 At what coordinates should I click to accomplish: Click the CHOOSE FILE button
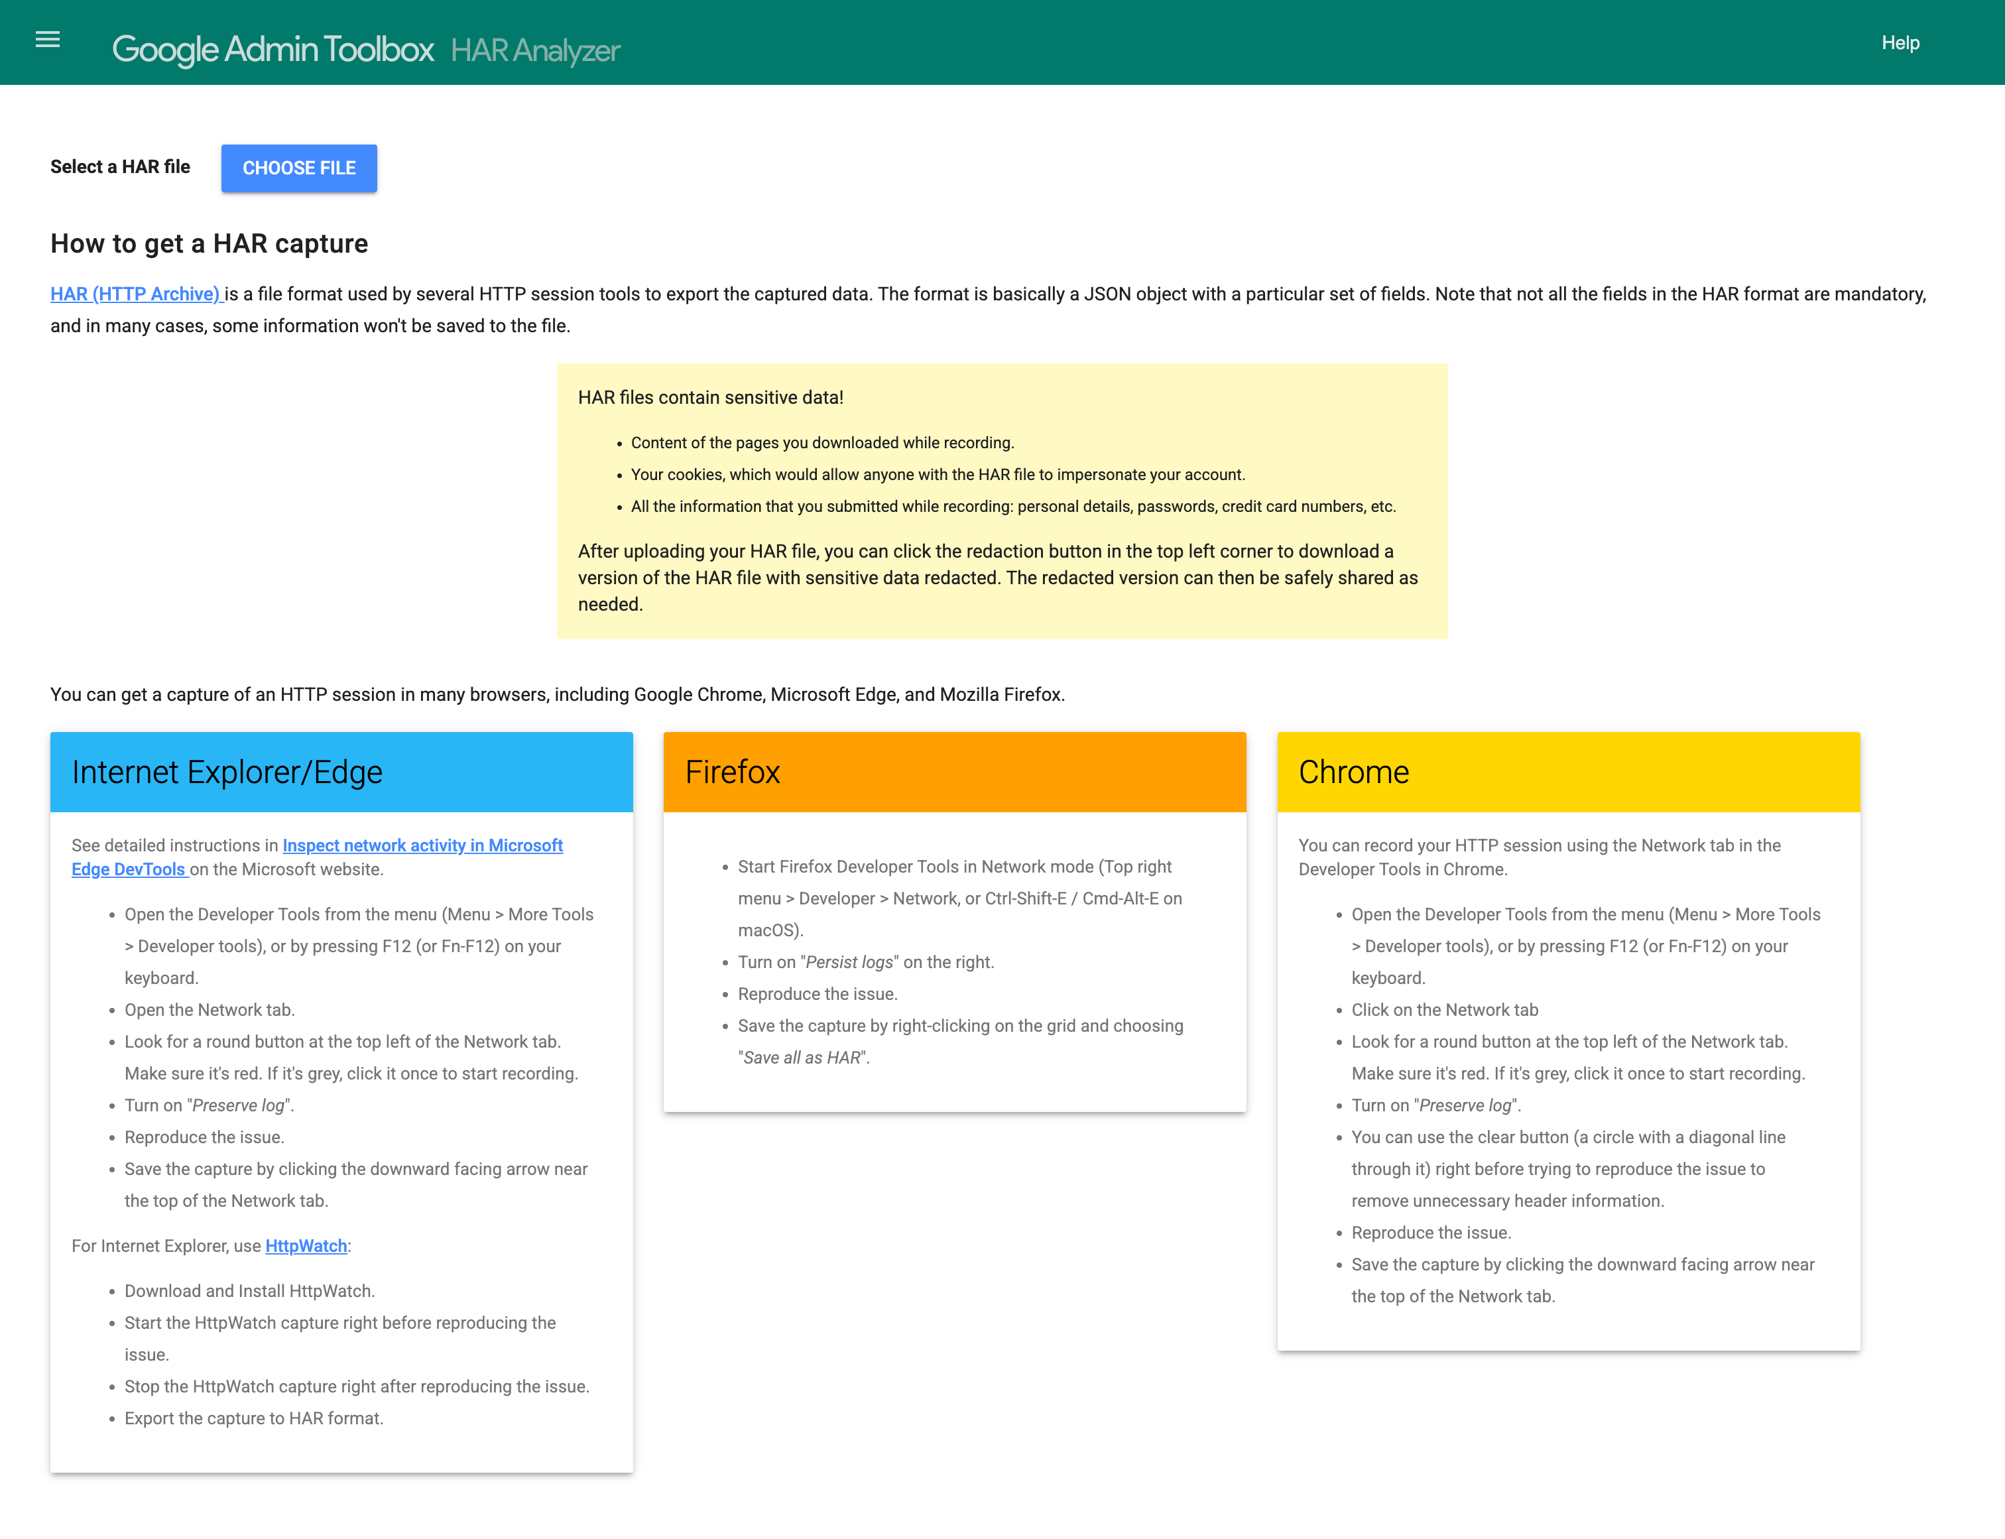tap(298, 168)
